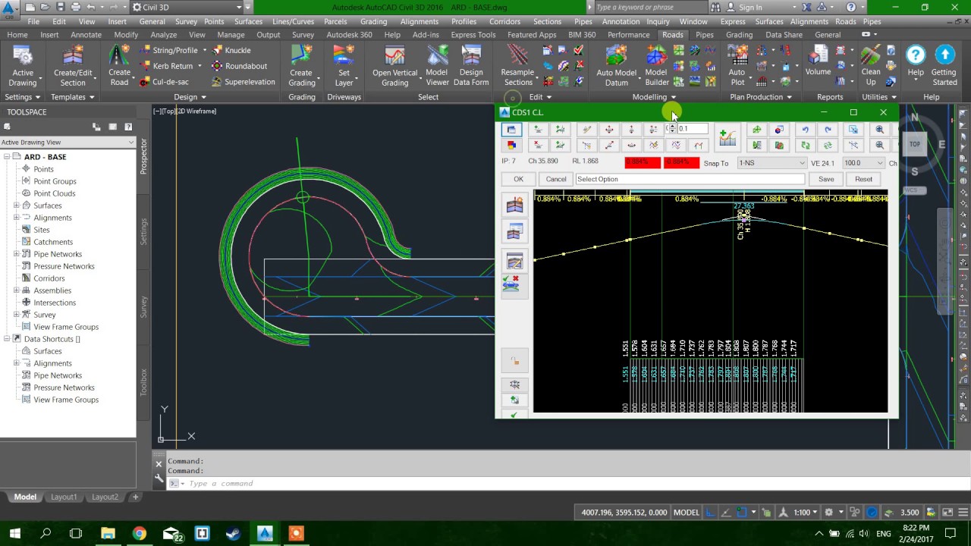
Task: Click redo arrow in CDS1 C.L. window
Action: coord(828,130)
